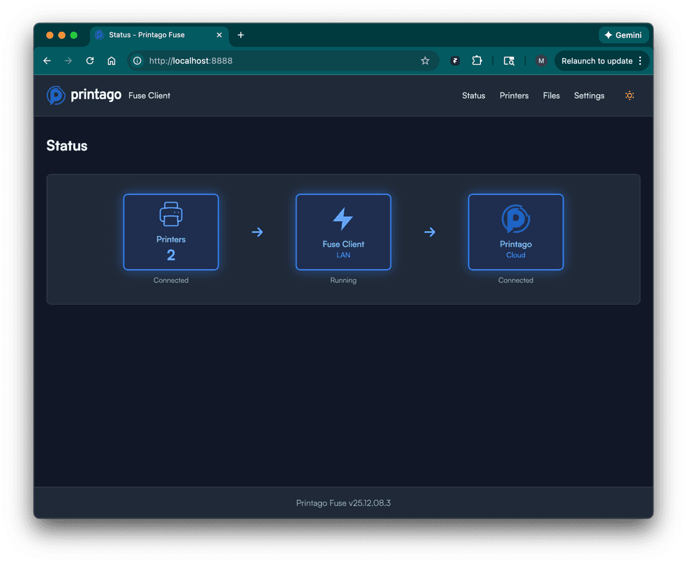Click the Printers card label
This screenshot has width=687, height=563.
click(x=171, y=239)
